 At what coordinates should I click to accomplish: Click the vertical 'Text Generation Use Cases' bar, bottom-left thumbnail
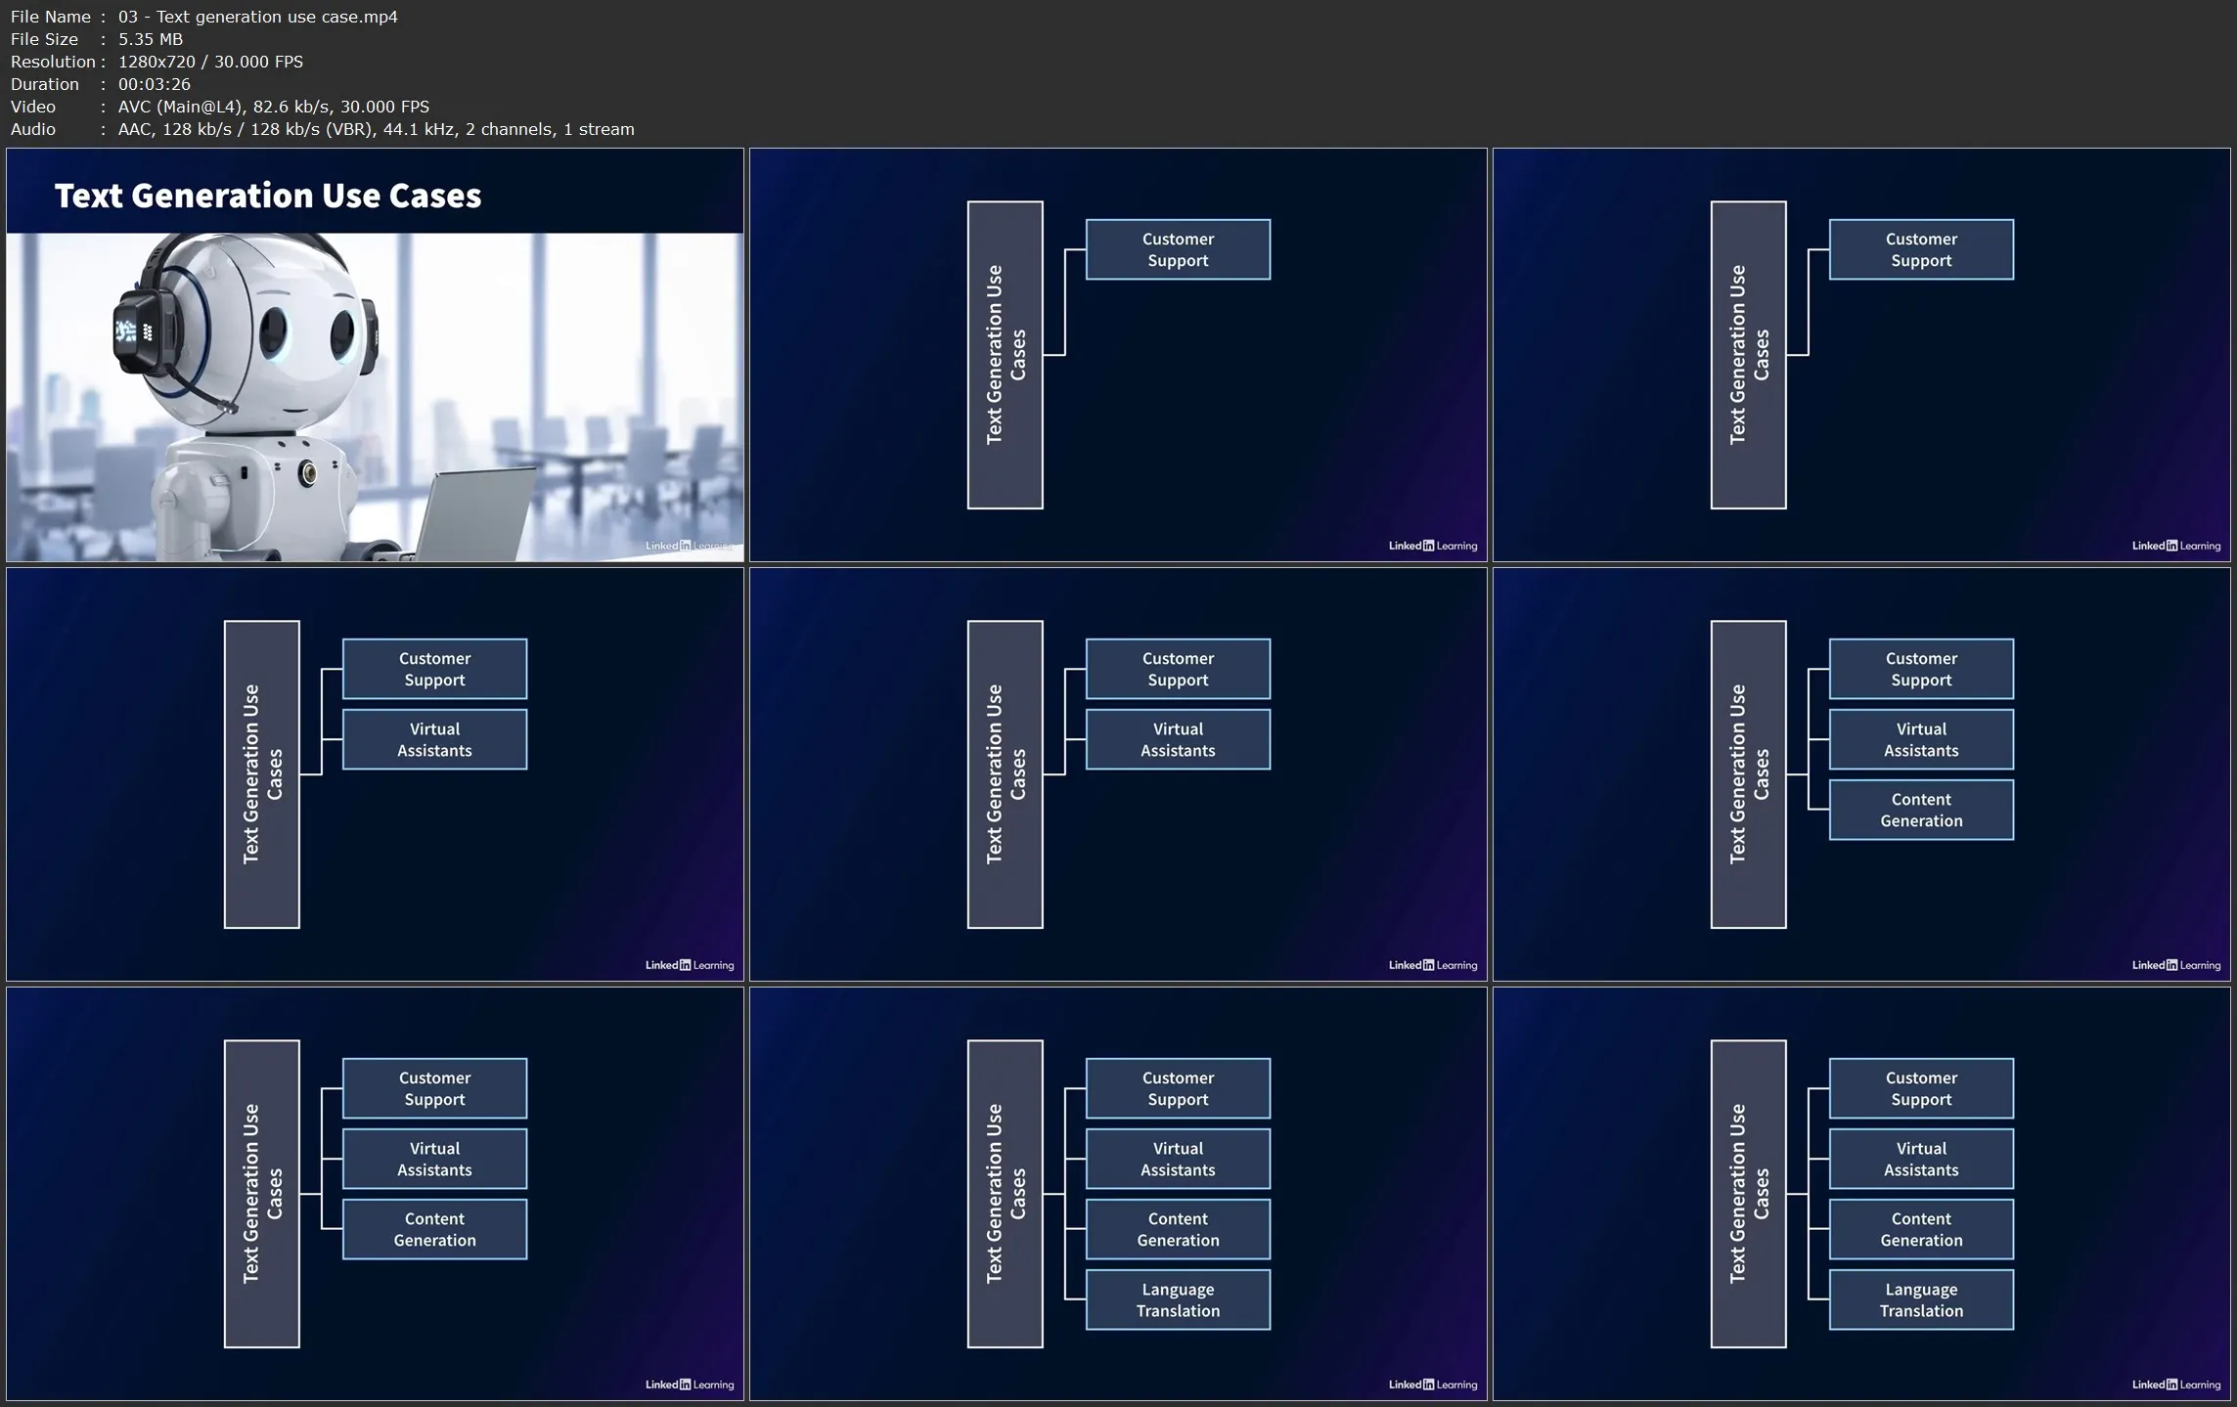click(261, 1193)
